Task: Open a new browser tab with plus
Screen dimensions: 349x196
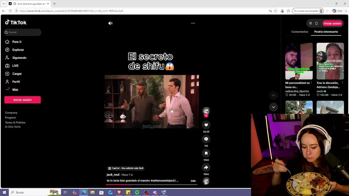Action: (55, 4)
